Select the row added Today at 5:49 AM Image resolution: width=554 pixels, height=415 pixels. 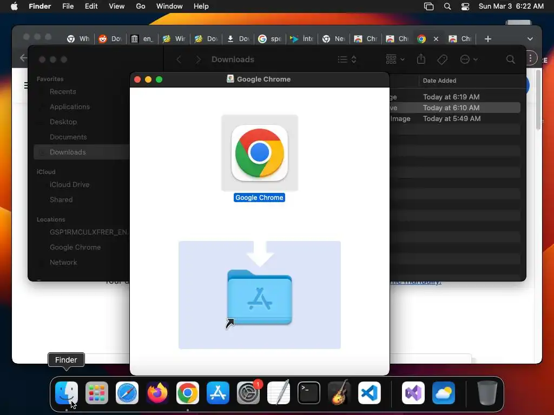[454, 118]
